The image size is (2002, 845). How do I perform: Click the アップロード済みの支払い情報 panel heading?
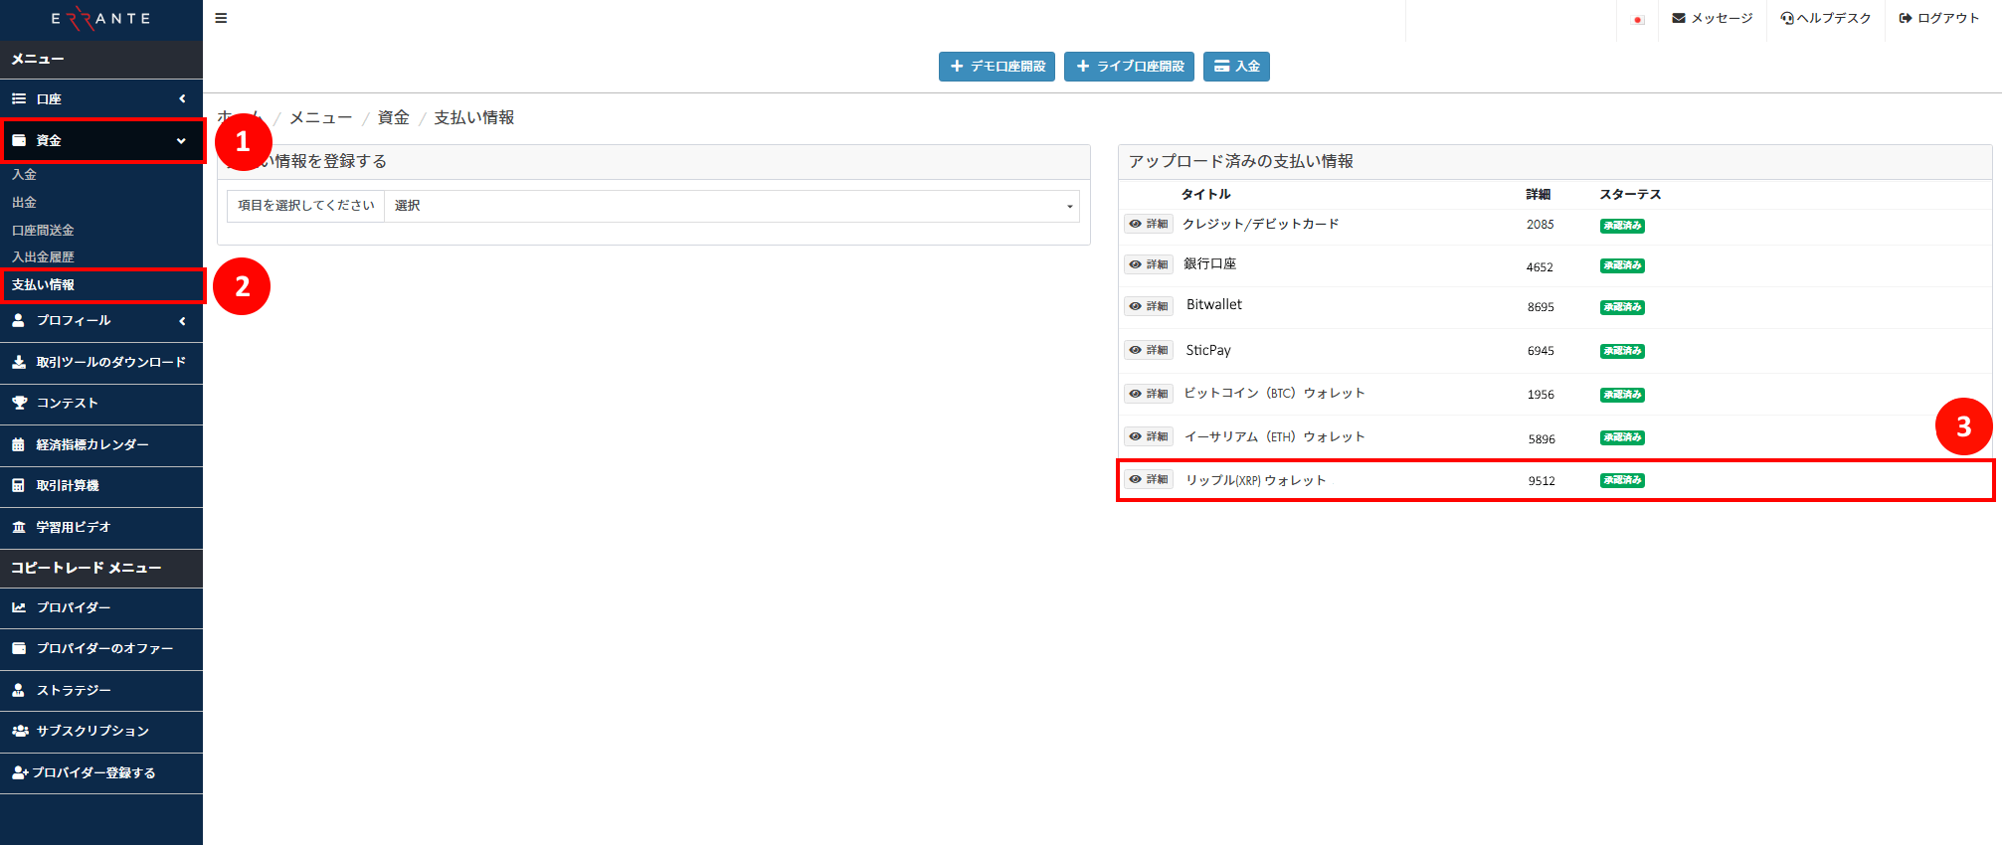(1241, 161)
